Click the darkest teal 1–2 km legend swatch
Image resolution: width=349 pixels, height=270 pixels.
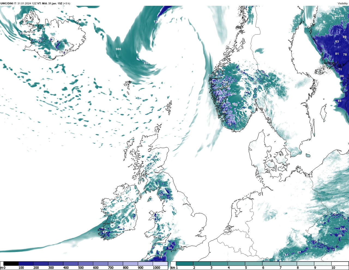[x=185, y=264]
